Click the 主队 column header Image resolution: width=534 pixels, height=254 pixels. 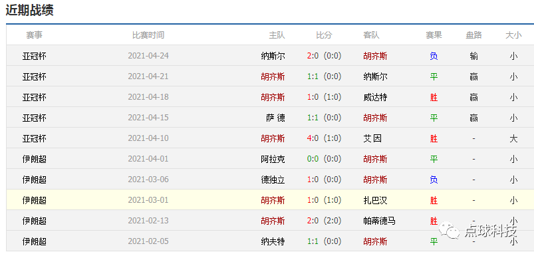tap(277, 35)
